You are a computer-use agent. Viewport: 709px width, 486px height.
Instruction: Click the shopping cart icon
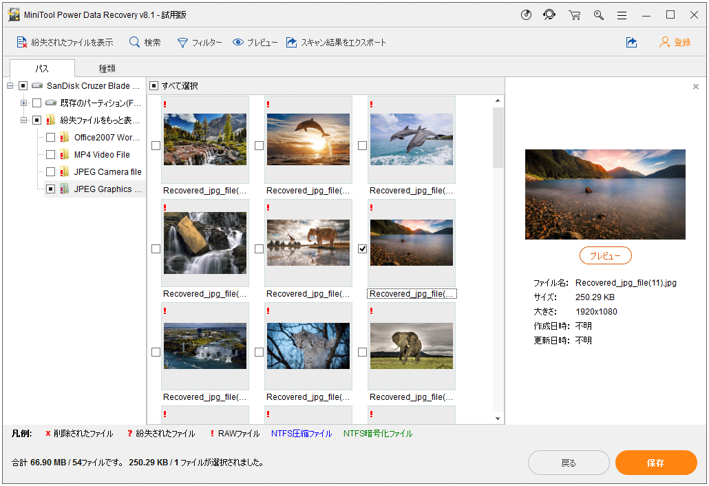pyautogui.click(x=574, y=15)
